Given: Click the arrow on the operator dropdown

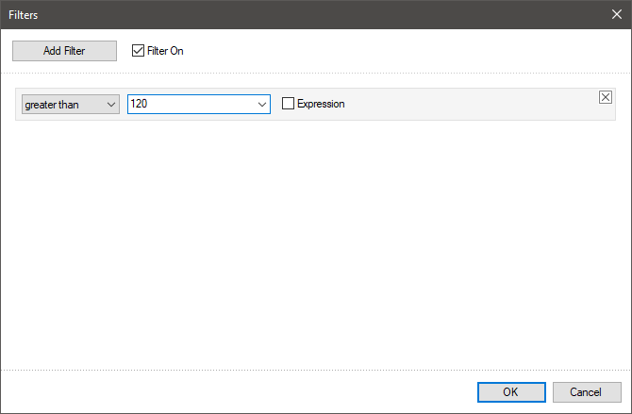Looking at the screenshot, I should tap(110, 104).
